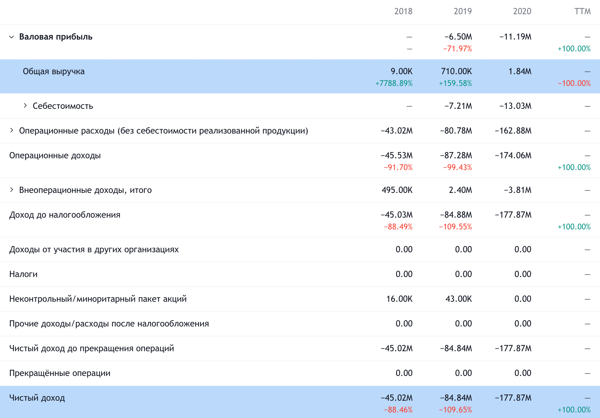Click Чистый доход до прекращения операций
The height and width of the screenshot is (418, 600).
pyautogui.click(x=92, y=348)
